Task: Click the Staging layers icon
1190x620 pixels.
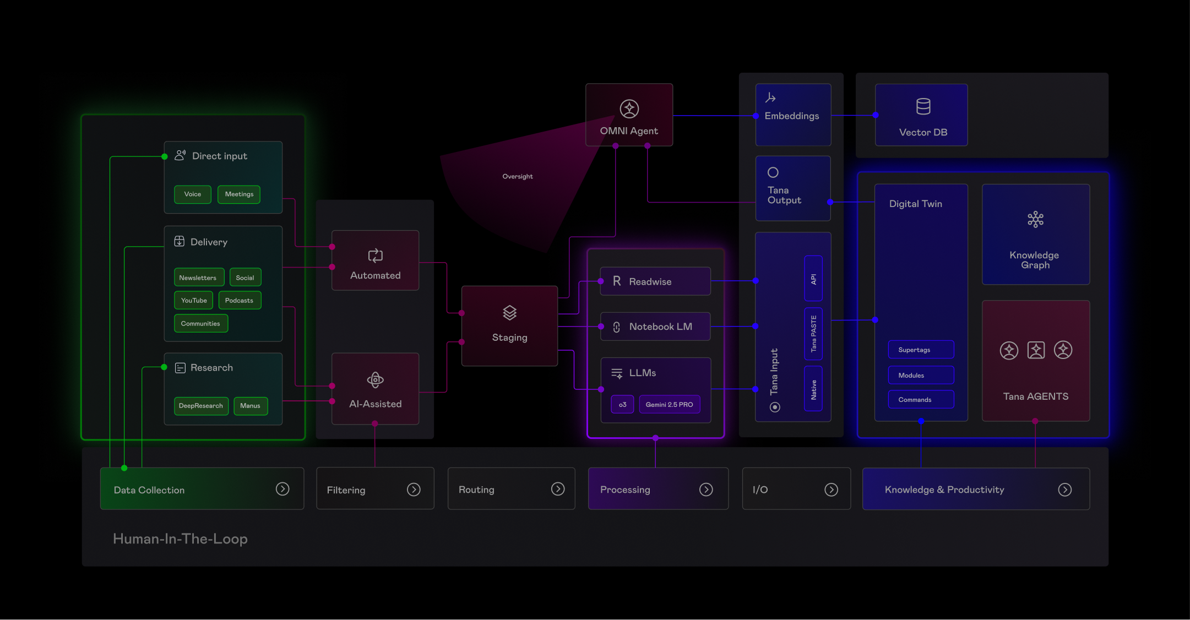Action: pyautogui.click(x=509, y=313)
